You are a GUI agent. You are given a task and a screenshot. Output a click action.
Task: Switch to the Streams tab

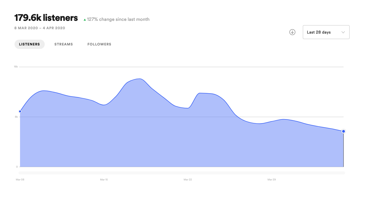tap(64, 44)
